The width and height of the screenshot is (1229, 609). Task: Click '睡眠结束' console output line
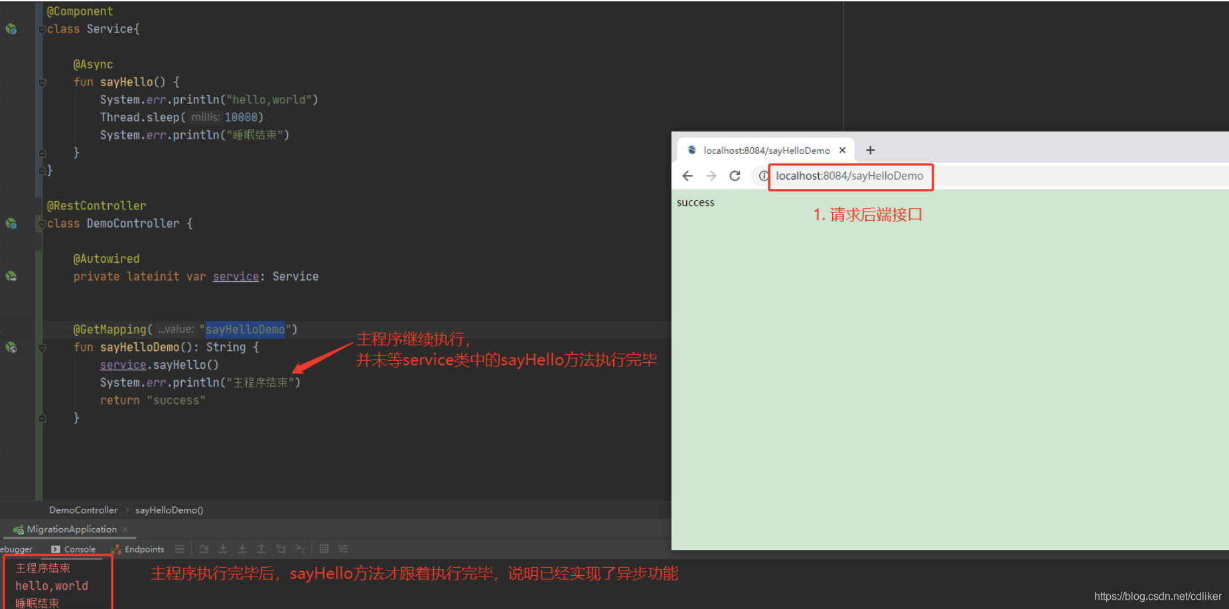pos(37,602)
